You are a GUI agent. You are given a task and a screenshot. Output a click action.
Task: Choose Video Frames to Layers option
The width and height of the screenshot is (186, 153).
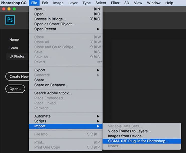coord(129,131)
